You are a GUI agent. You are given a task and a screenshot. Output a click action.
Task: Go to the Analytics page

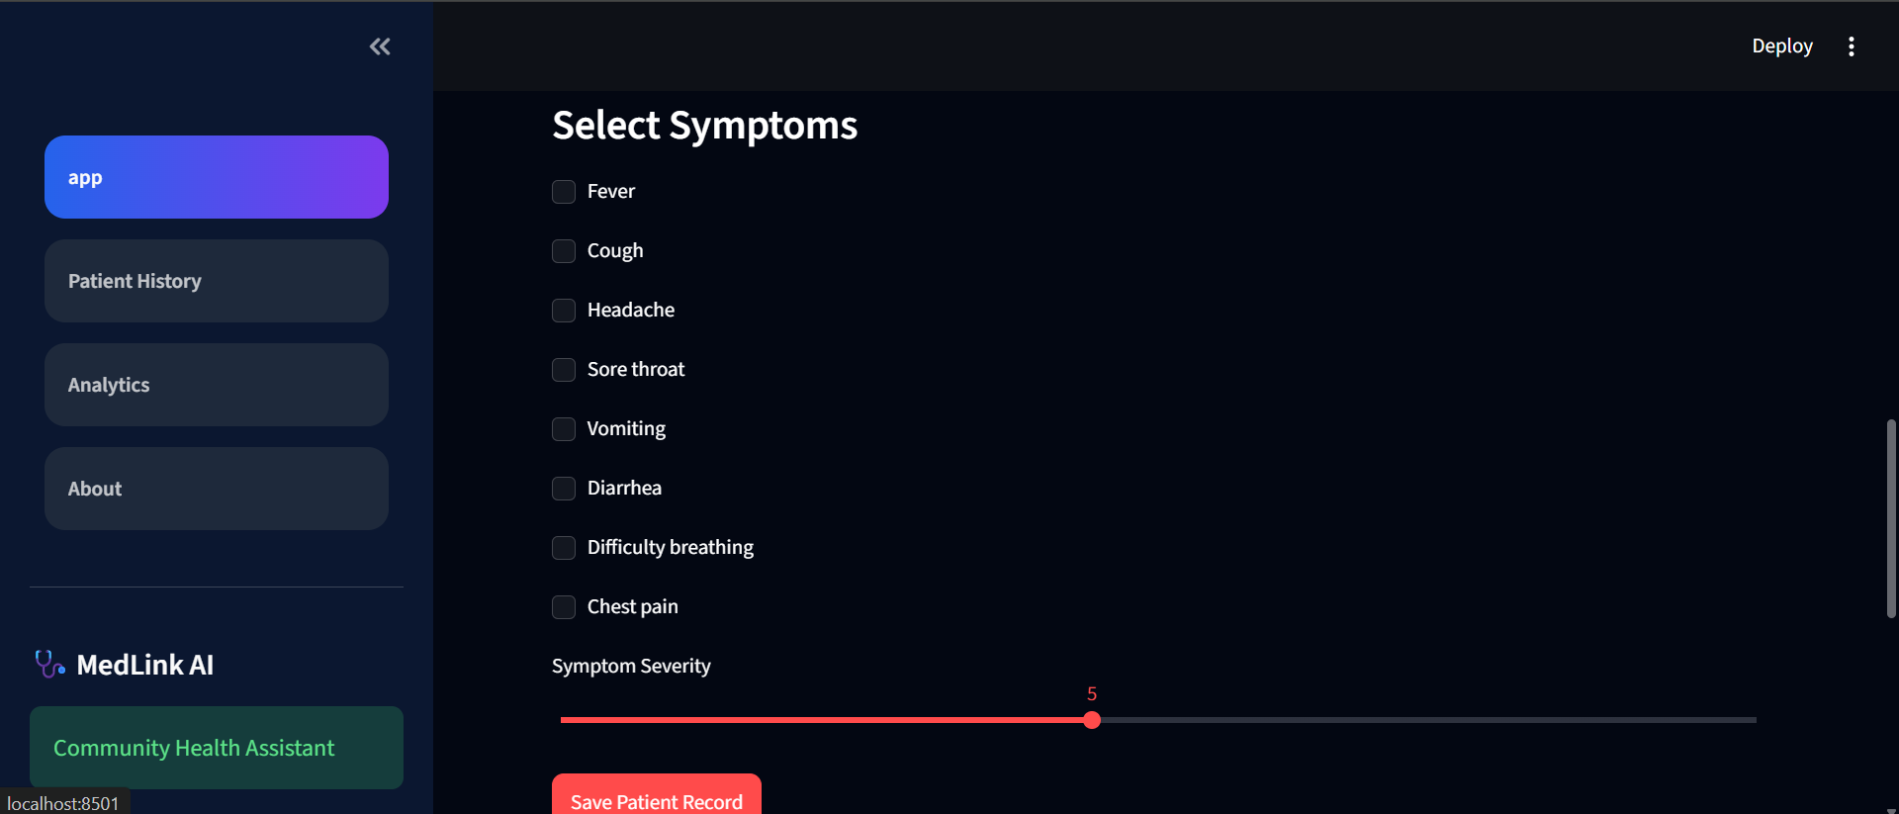click(217, 385)
